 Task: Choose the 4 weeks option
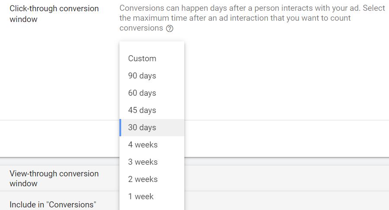point(143,145)
